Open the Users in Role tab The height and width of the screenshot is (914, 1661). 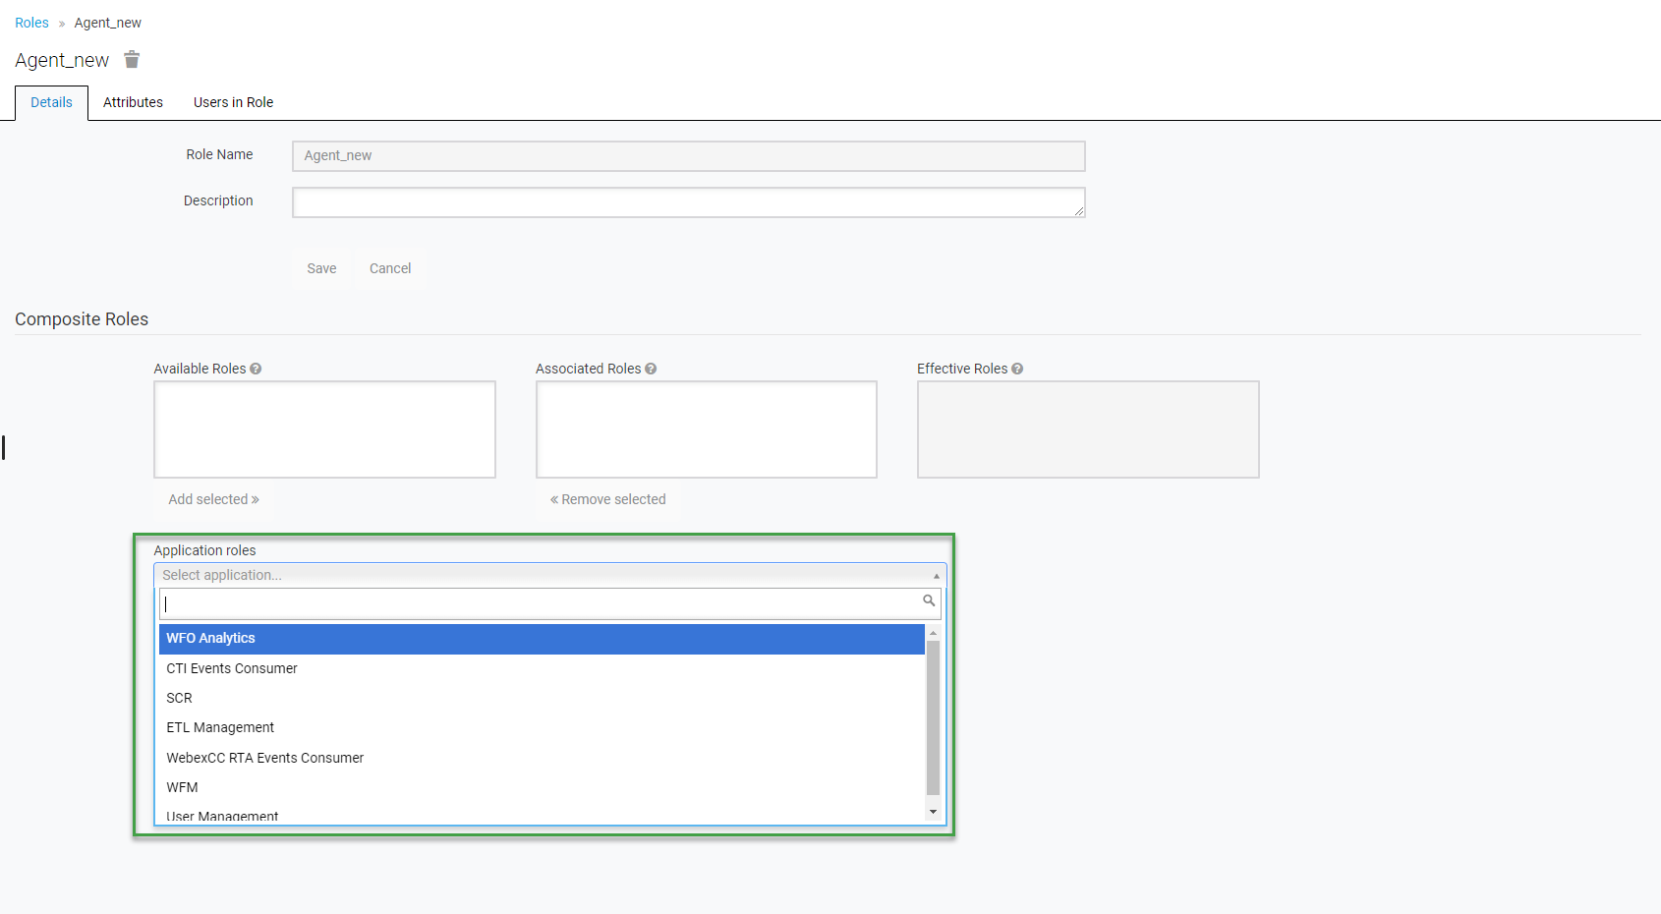pyautogui.click(x=233, y=102)
